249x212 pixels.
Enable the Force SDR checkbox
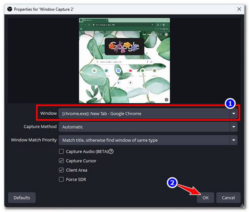tap(61, 179)
